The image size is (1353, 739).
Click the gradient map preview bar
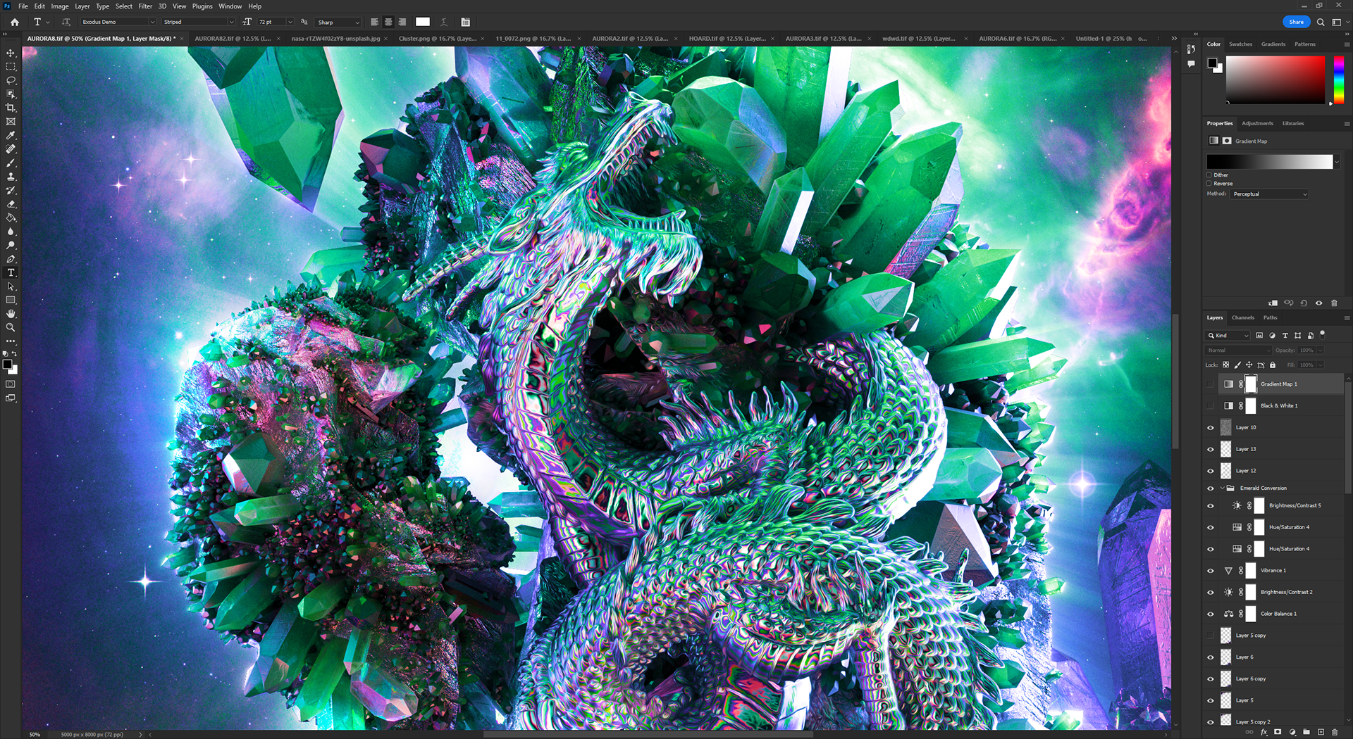(1269, 162)
